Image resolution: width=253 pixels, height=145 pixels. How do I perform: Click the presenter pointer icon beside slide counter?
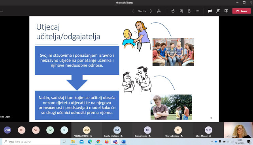[159, 11]
